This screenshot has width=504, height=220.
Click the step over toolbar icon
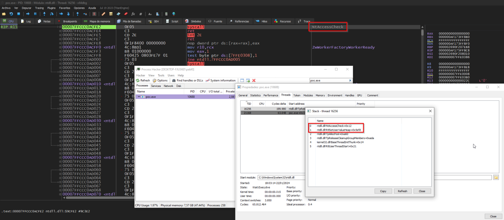point(52,14)
